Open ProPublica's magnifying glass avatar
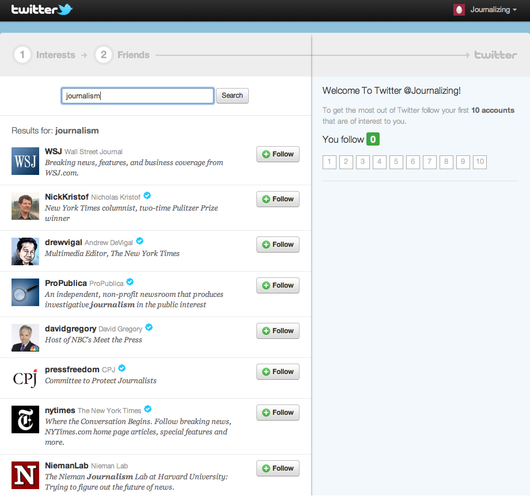This screenshot has width=530, height=496. click(x=25, y=292)
